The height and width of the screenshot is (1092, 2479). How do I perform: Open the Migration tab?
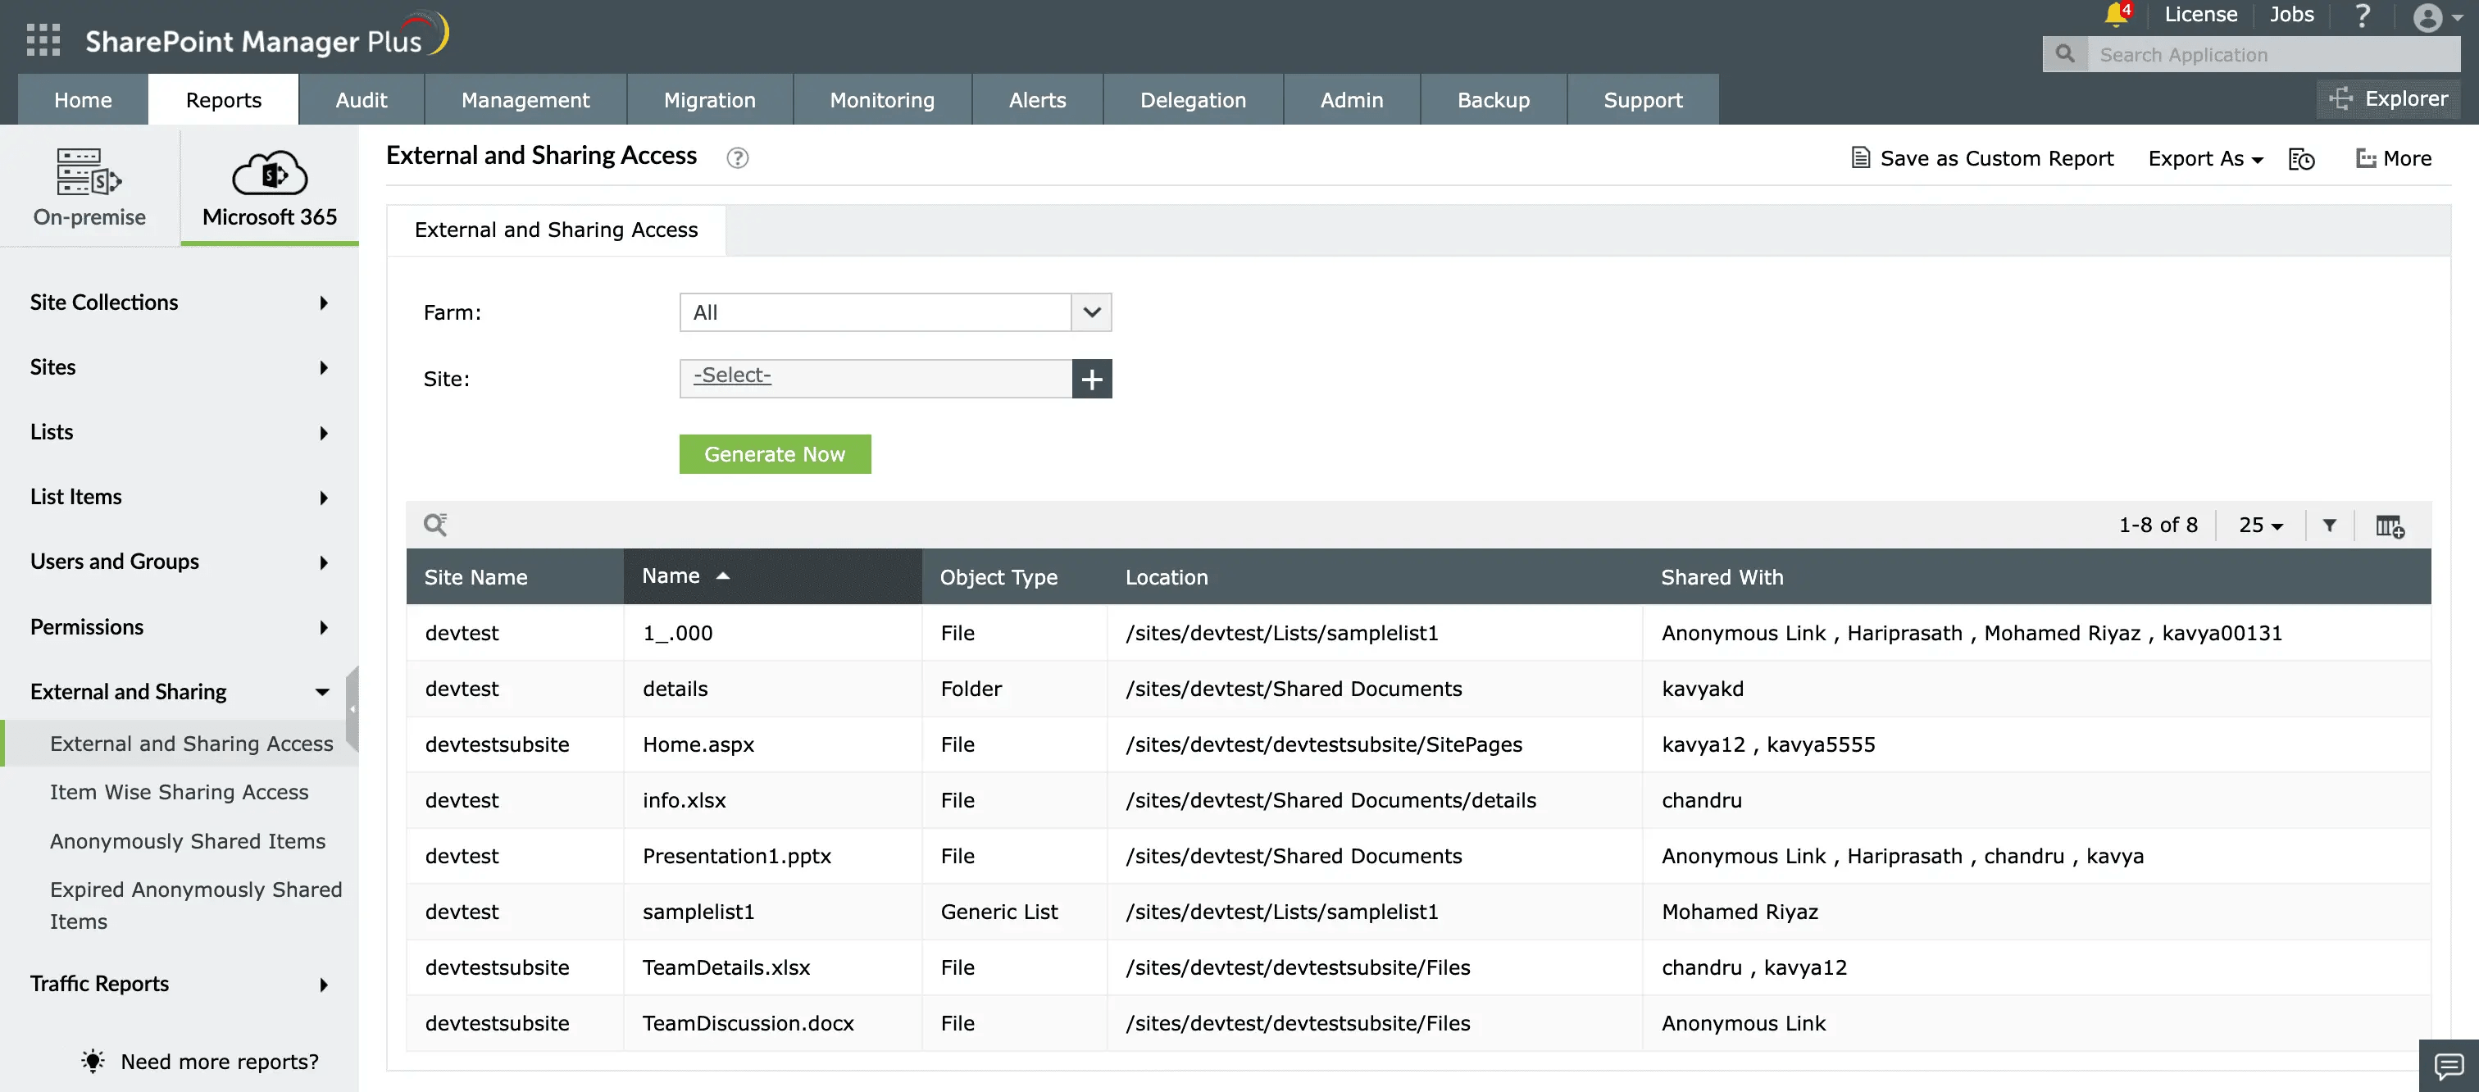(709, 100)
